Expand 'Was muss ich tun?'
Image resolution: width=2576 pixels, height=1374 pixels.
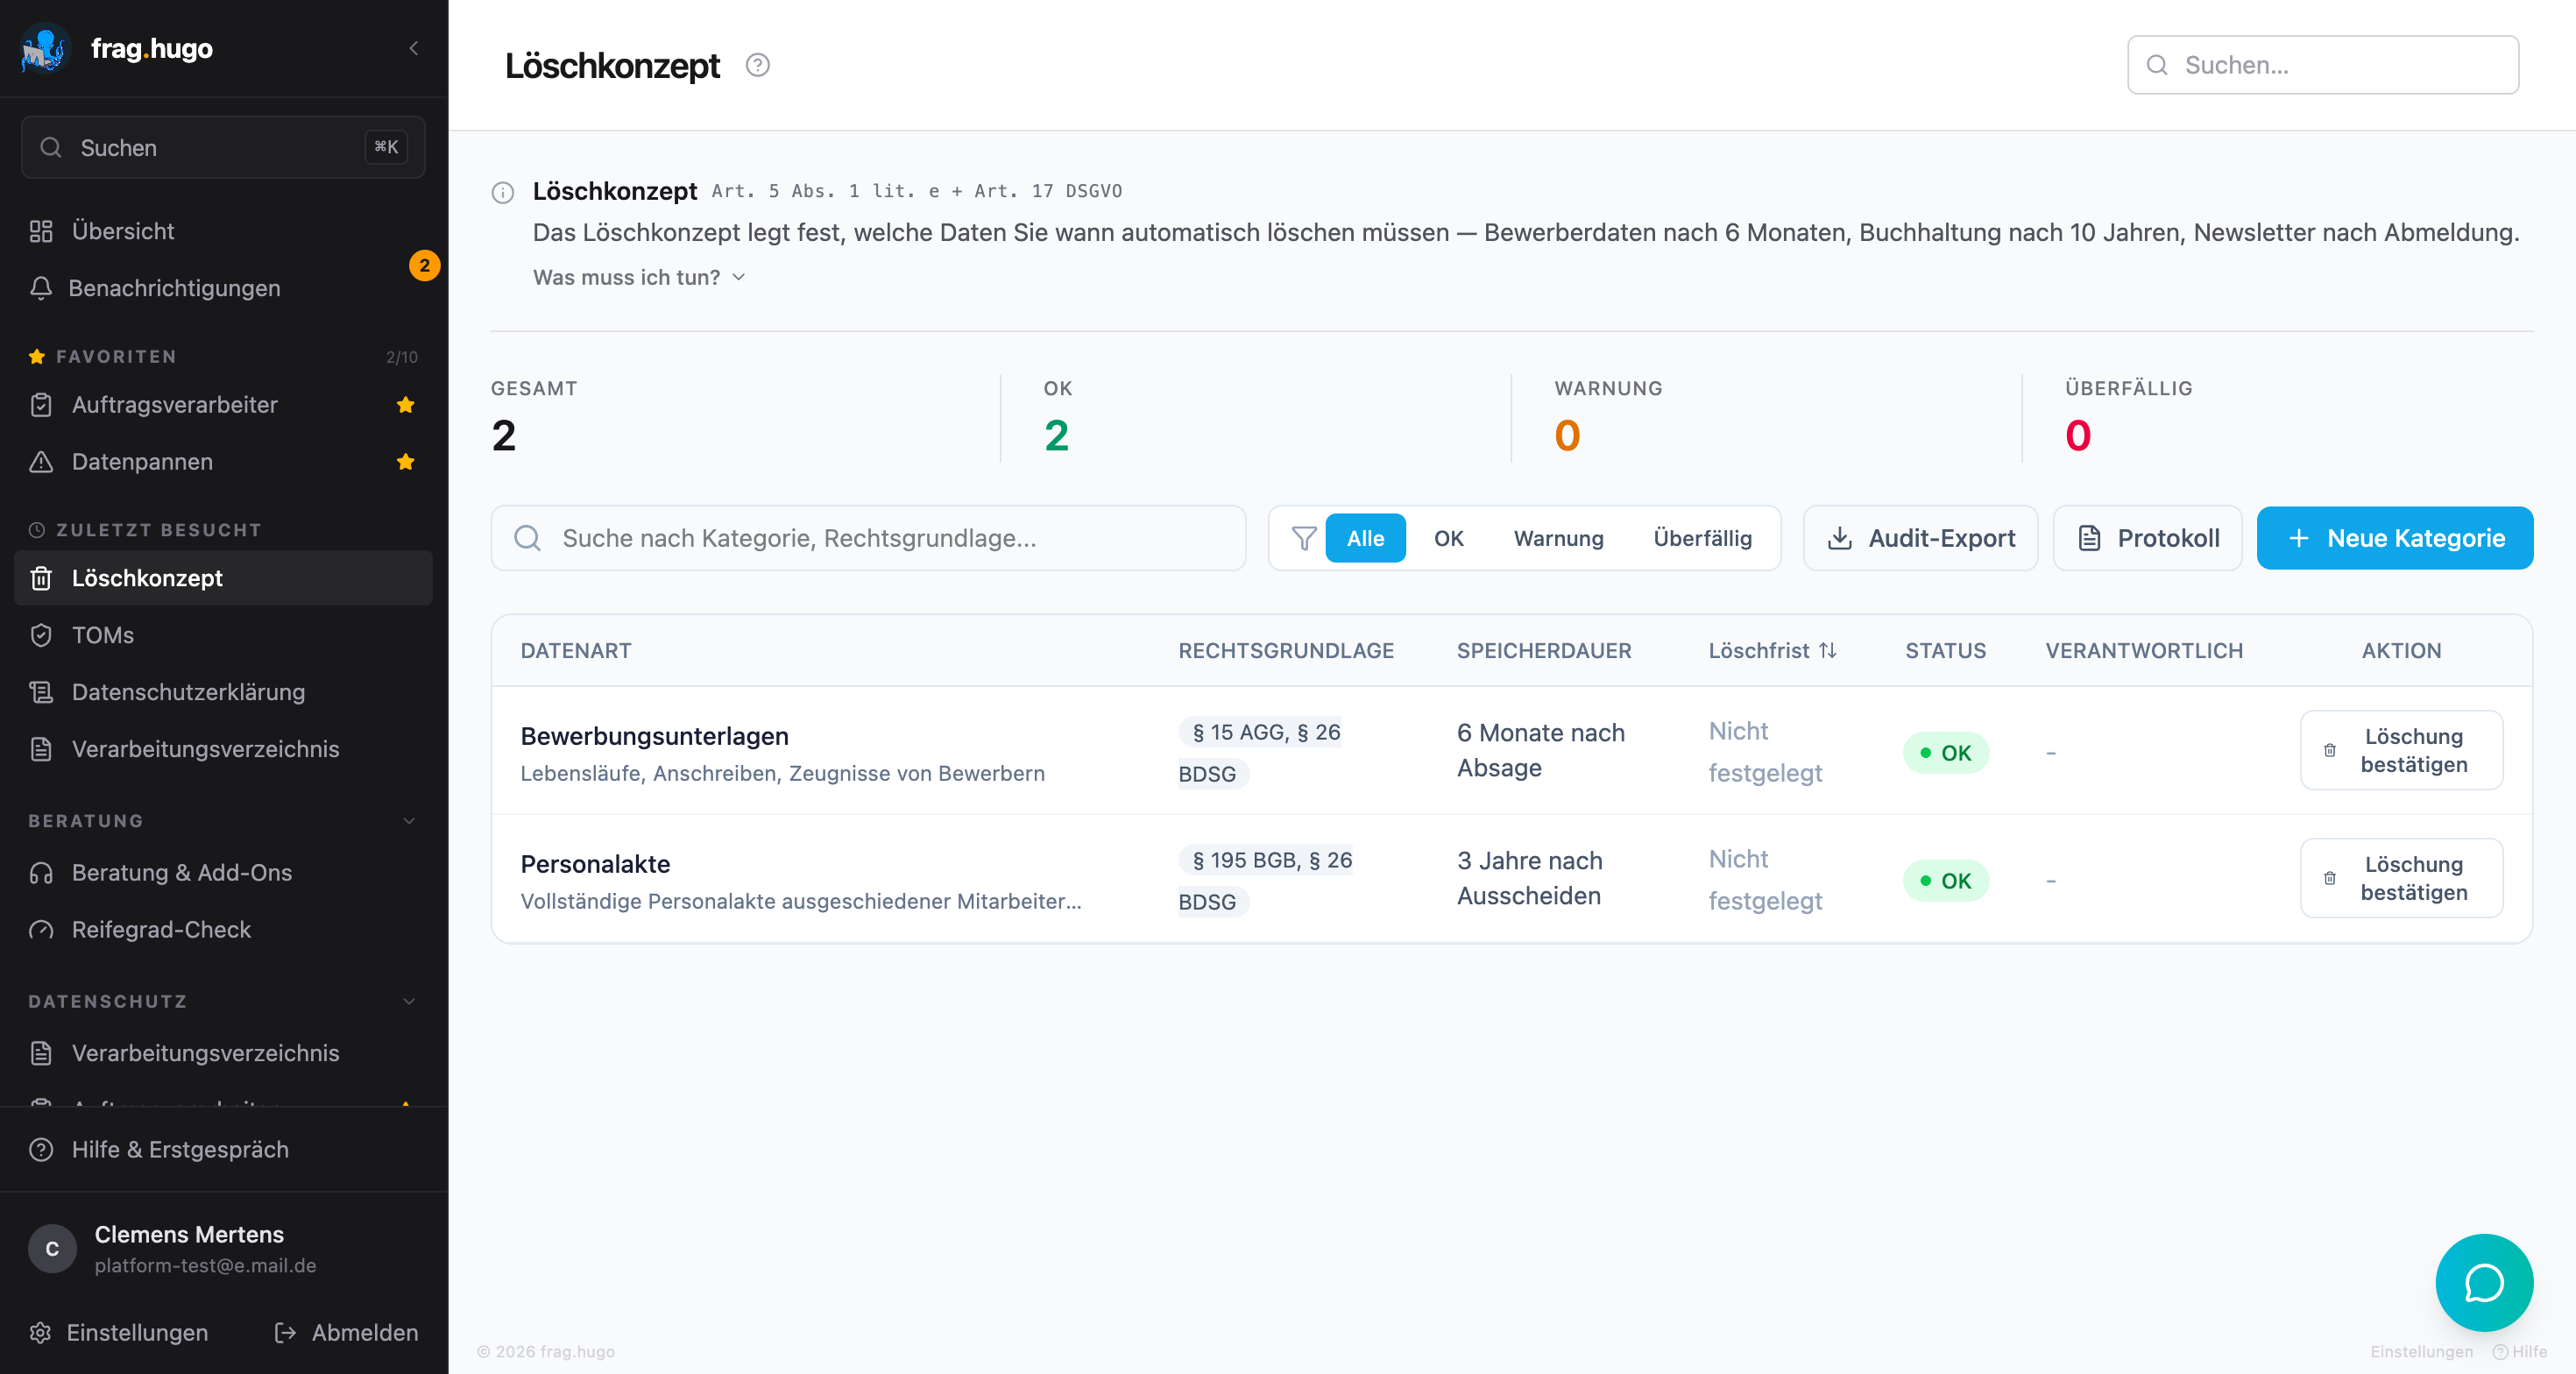[639, 277]
